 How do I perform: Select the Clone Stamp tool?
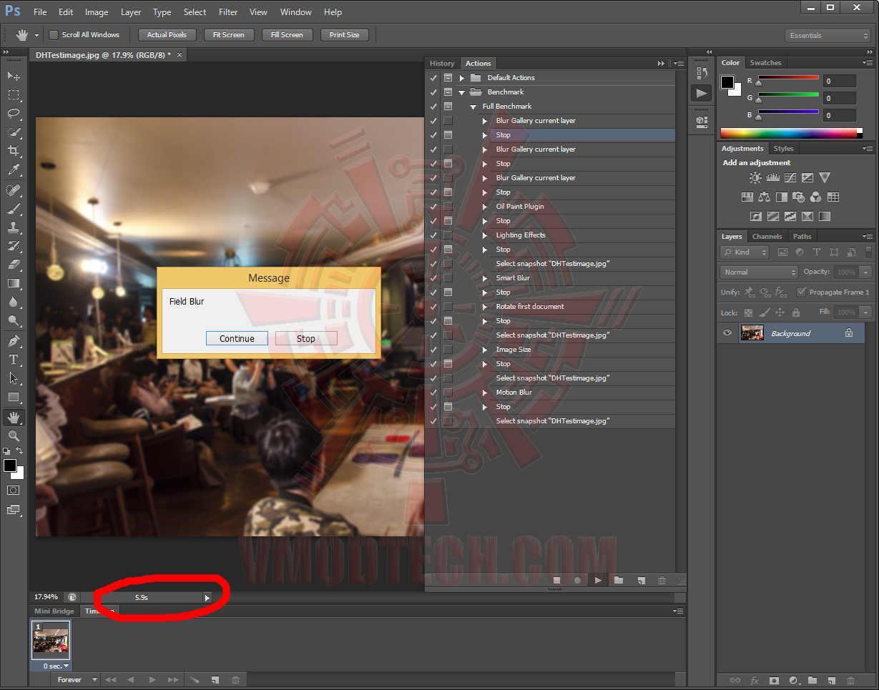point(14,227)
